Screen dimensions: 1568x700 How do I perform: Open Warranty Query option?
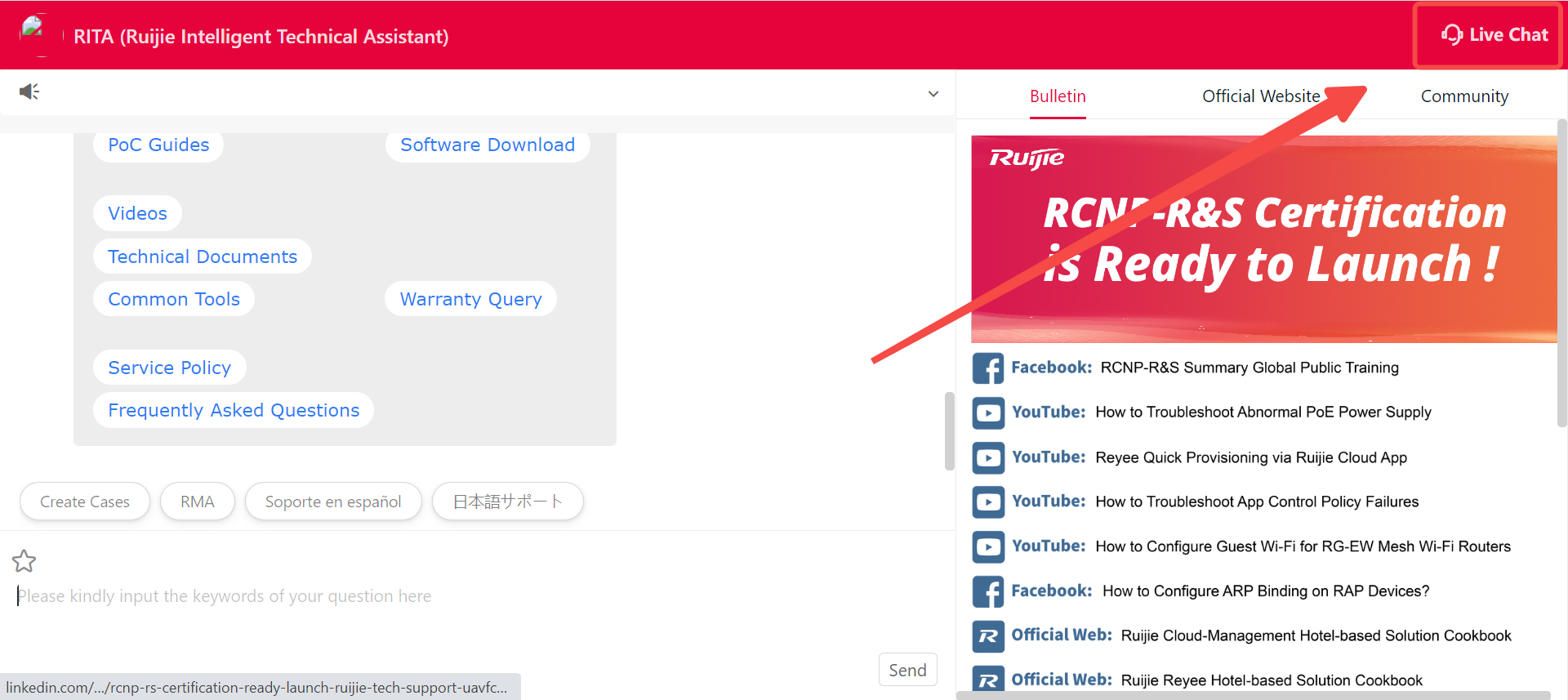[470, 299]
